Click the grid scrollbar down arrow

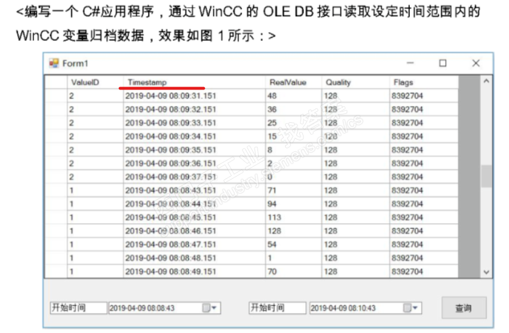pyautogui.click(x=486, y=272)
